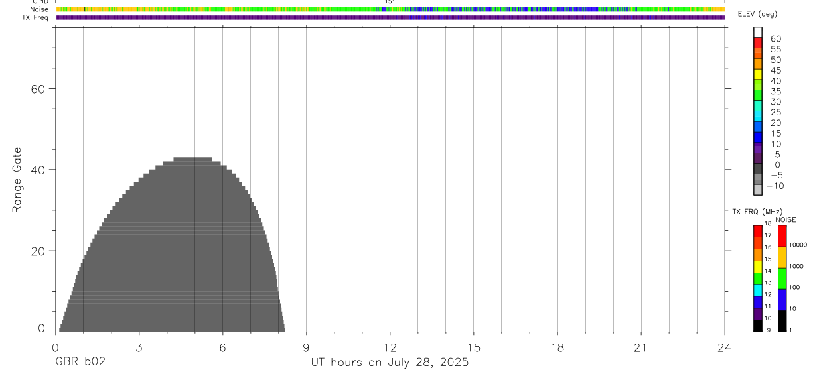Click the black 1-10 NOISE swatch
Image resolution: width=815 pixels, height=376 pixels.
pyautogui.click(x=782, y=321)
